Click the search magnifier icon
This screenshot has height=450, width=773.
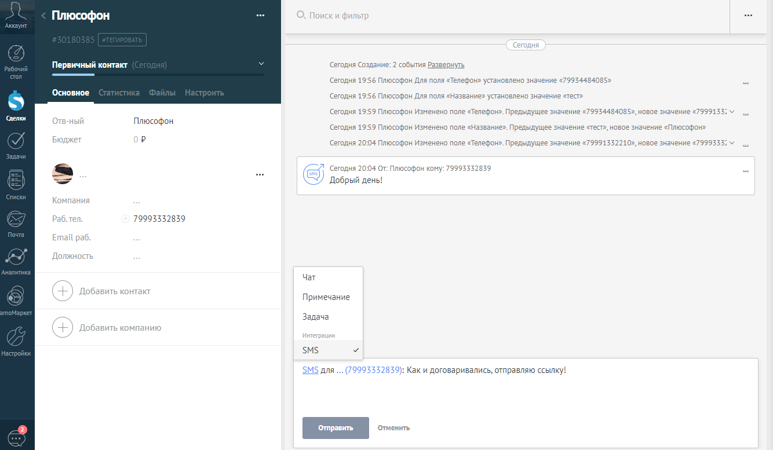(301, 15)
